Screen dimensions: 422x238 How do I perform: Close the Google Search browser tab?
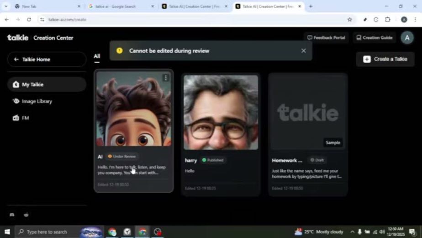(x=153, y=6)
